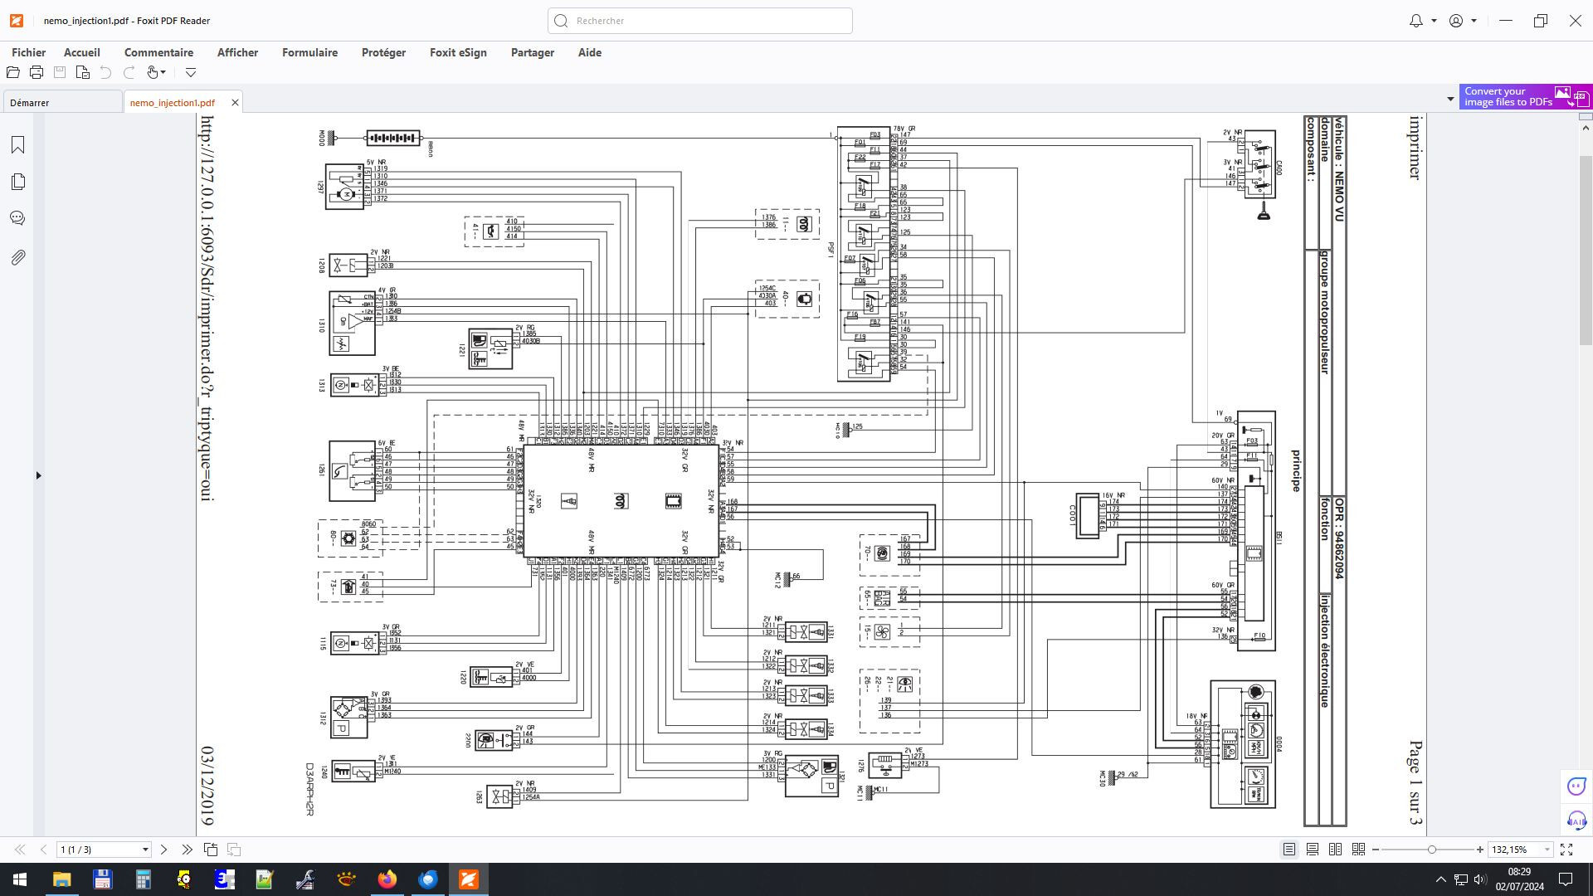Adjust the zoom slider handle
This screenshot has height=896, width=1593.
point(1431,850)
